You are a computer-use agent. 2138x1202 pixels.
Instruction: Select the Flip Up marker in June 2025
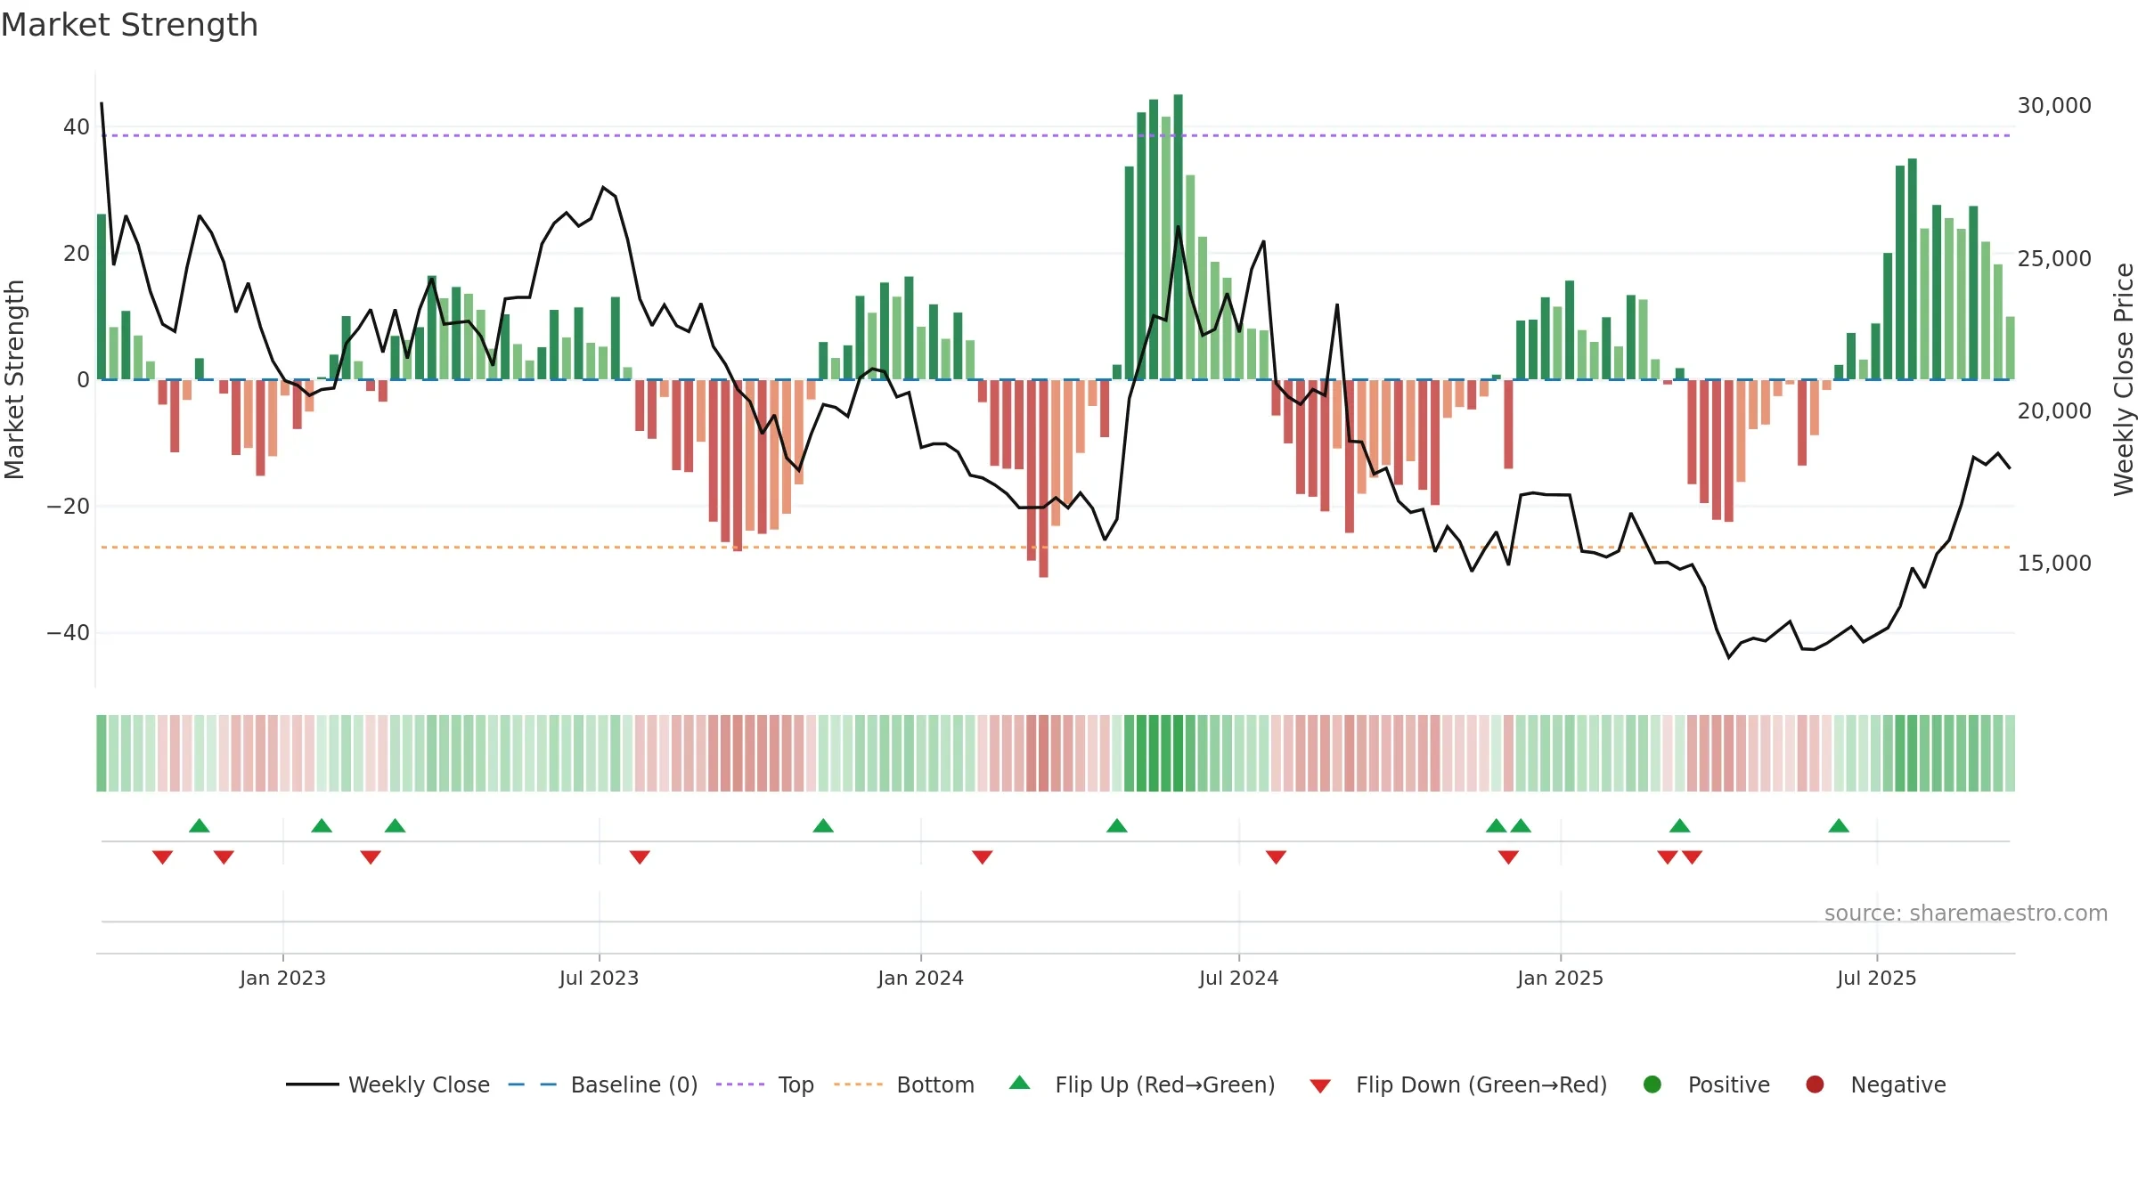[x=1839, y=825]
